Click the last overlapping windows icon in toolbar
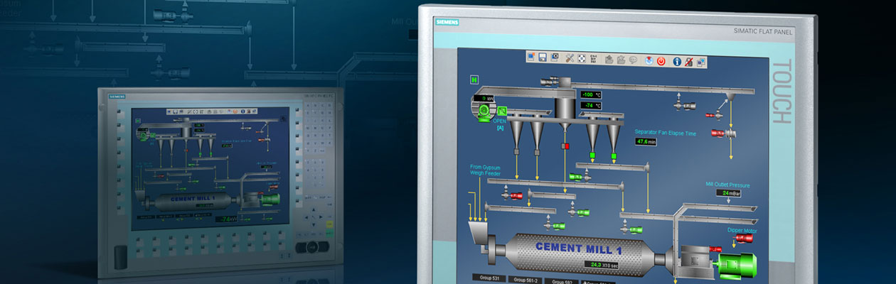 coord(700,62)
